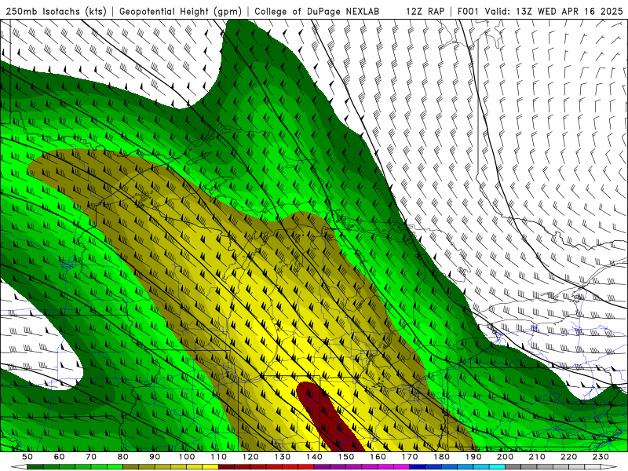The image size is (628, 471).
Task: Click the "12Z RAP" model run label
Action: (x=425, y=12)
